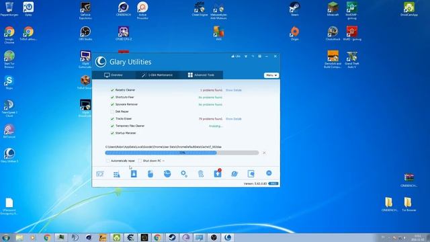Open the trash can uninstall manager icon
Image resolution: width=430 pixels, height=242 pixels.
(x=201, y=173)
